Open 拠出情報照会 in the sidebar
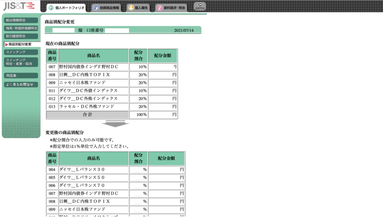Screen dimensions: 383x218 point(21,20)
